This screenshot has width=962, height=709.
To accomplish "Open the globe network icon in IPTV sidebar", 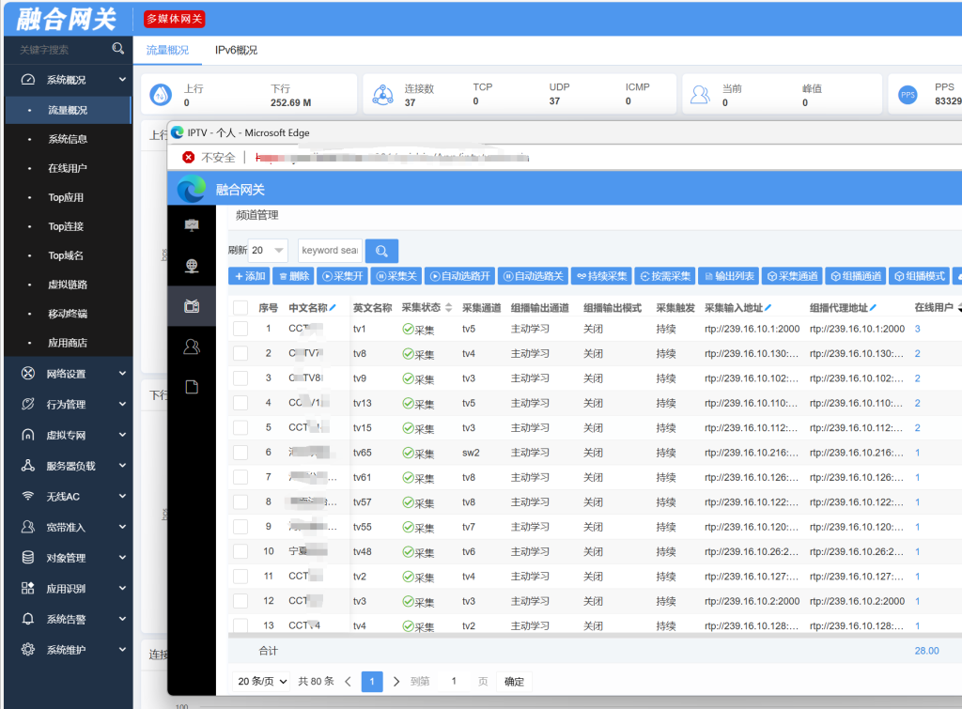I will [192, 266].
